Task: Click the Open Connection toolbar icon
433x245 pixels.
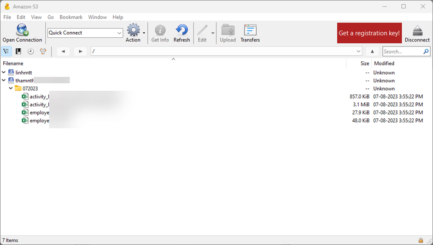Action: point(22,31)
